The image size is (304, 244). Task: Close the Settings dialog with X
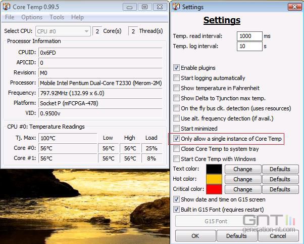coord(295,7)
